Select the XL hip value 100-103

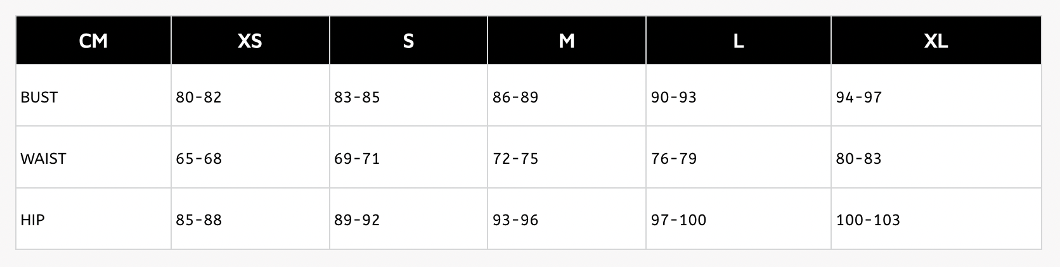point(868,220)
